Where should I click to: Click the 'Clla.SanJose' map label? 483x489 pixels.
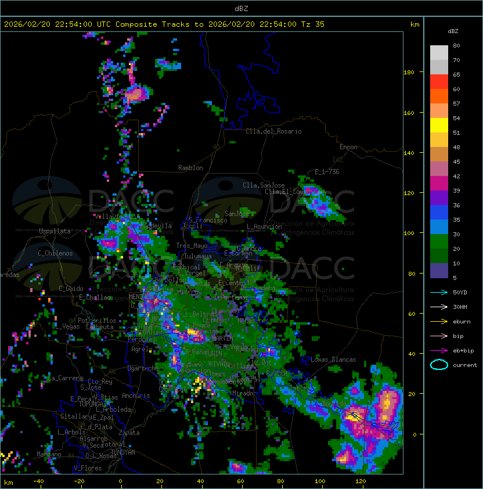click(264, 185)
